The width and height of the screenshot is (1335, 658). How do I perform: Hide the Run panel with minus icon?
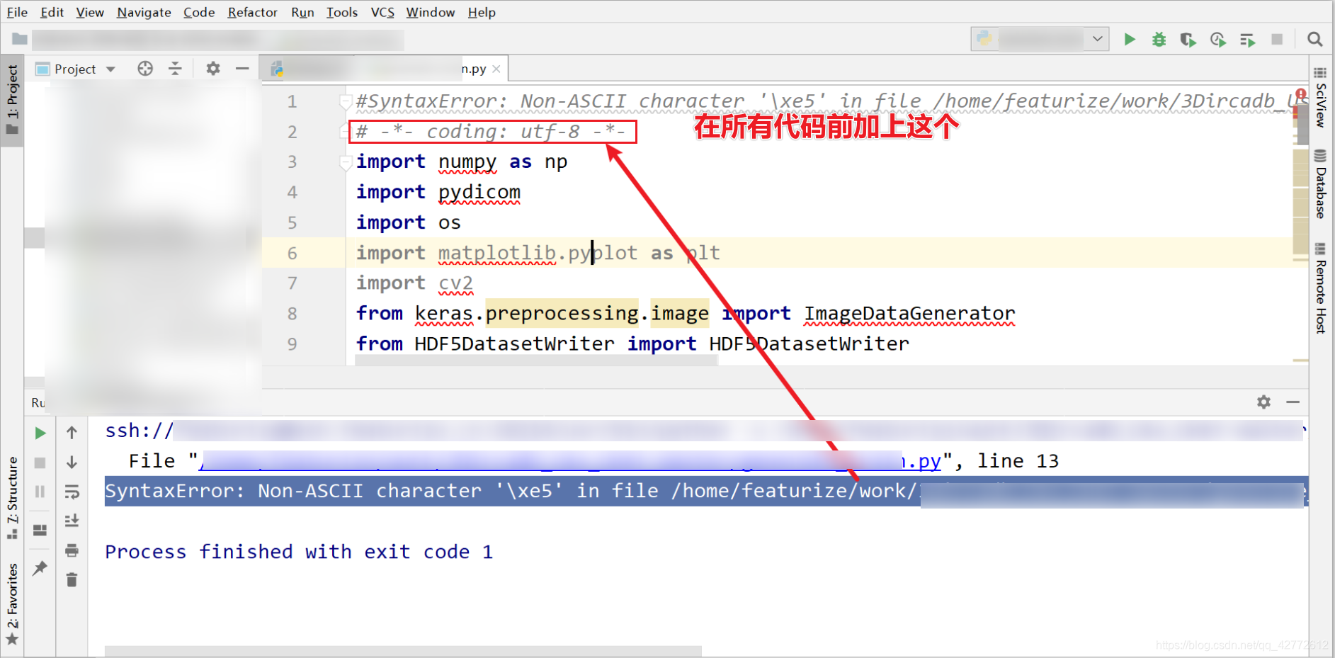1293,402
